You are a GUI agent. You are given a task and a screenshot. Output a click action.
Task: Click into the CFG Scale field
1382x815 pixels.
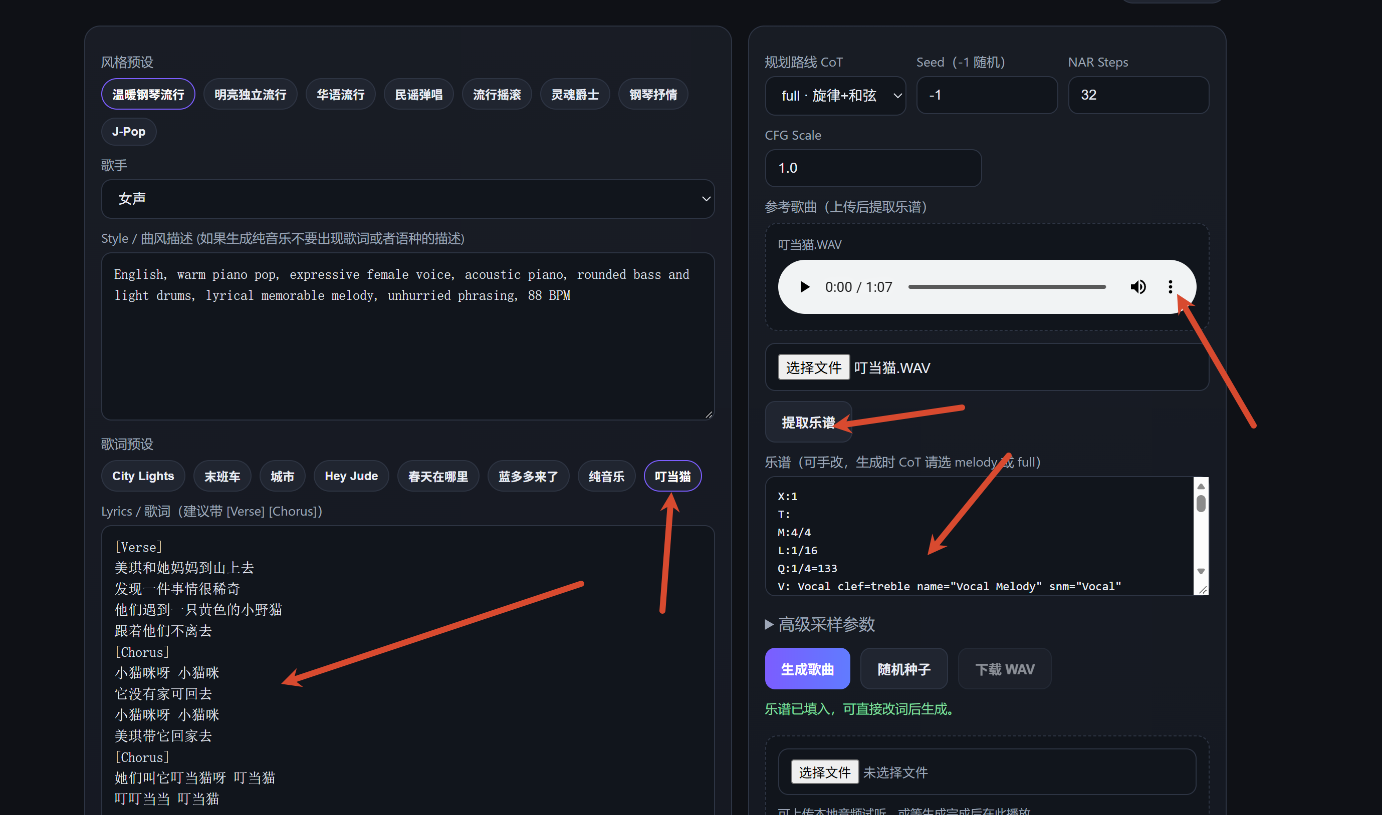pos(873,168)
